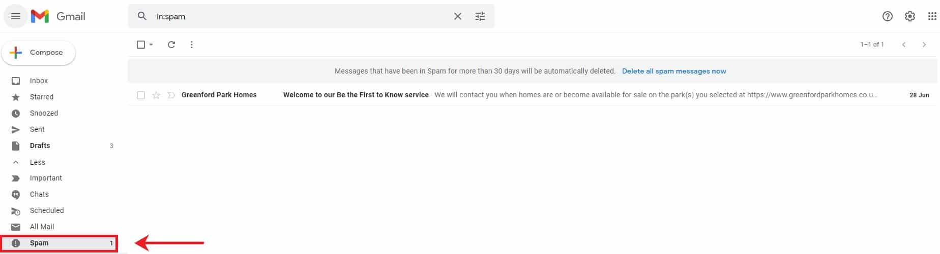Collapse the sidebar with Less
Image resolution: width=940 pixels, height=254 pixels.
[37, 162]
